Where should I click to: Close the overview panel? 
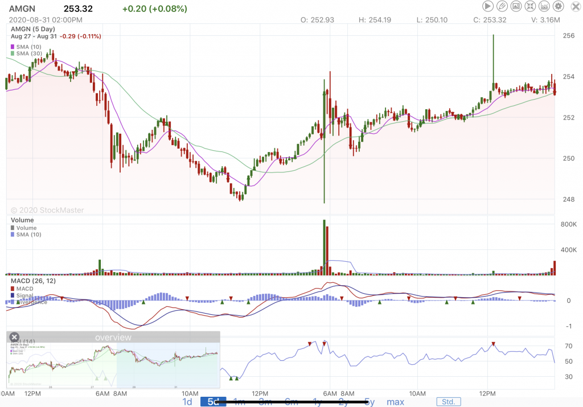point(15,337)
